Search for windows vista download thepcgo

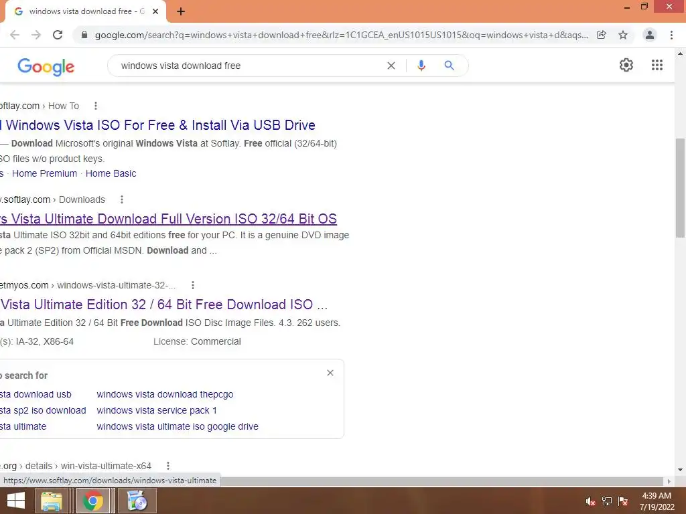165,394
